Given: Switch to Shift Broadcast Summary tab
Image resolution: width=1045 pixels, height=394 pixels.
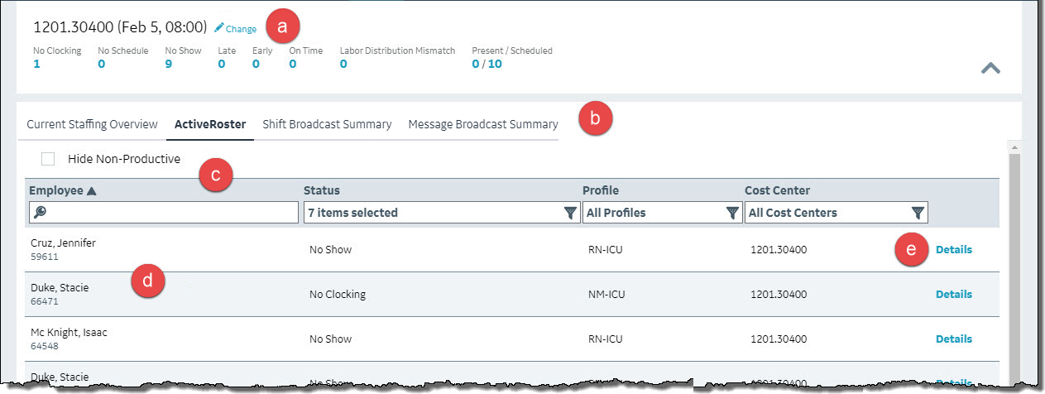Looking at the screenshot, I should click(x=327, y=125).
